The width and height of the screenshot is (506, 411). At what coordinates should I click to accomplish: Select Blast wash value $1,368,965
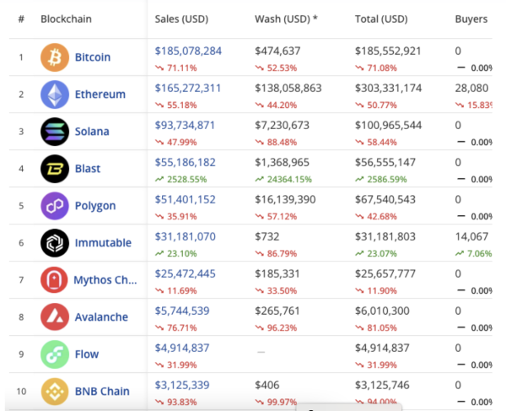(x=282, y=162)
